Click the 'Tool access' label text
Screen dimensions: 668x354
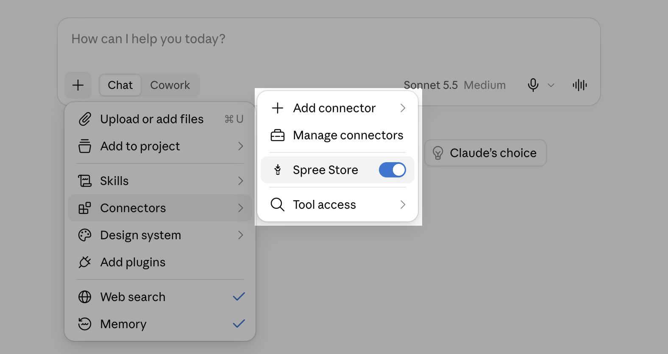pyautogui.click(x=325, y=205)
